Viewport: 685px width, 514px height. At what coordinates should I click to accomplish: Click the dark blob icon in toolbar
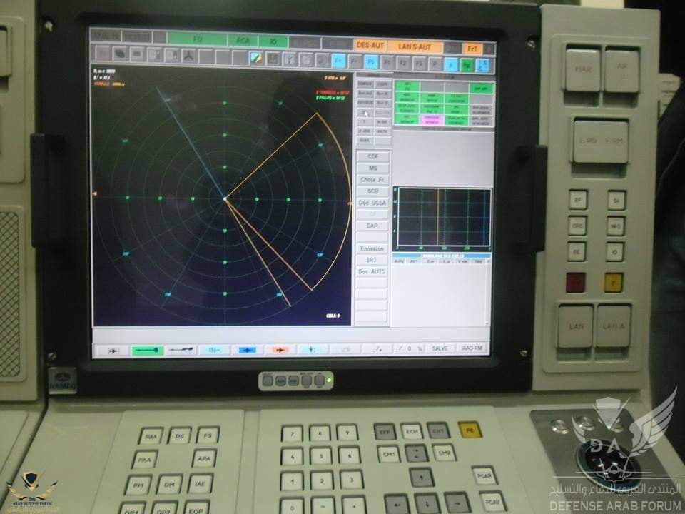coord(120,54)
